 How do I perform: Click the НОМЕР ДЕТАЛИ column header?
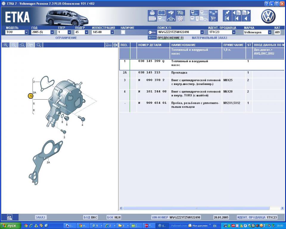[153, 45]
